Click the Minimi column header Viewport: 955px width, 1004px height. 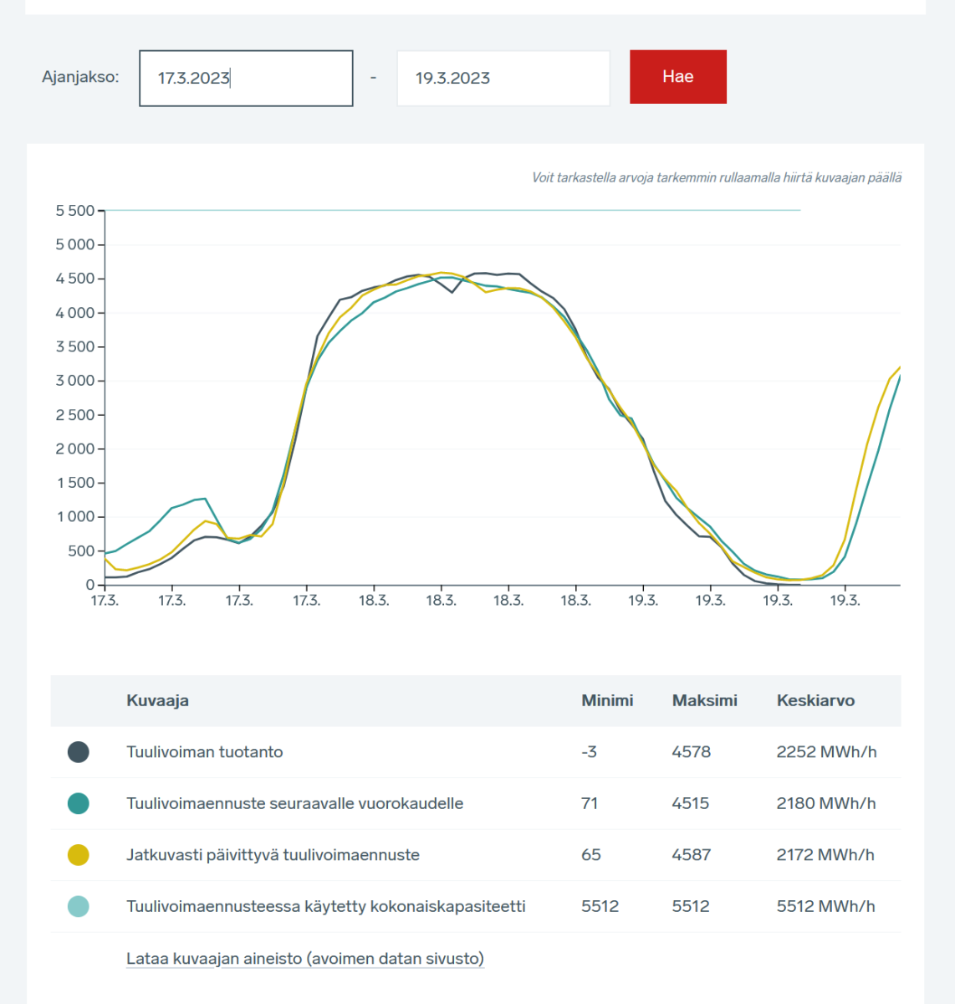tap(607, 701)
